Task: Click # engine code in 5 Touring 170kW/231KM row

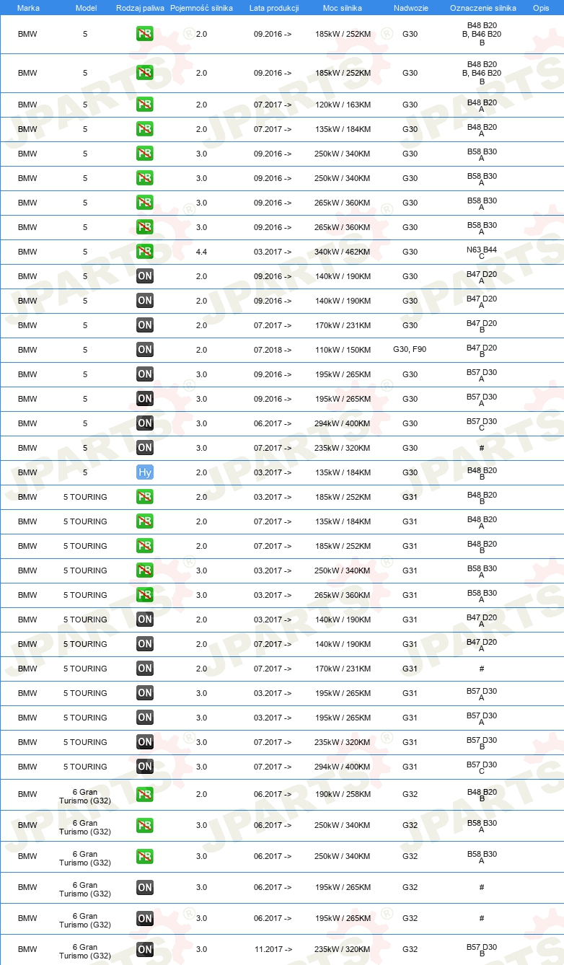Action: [x=482, y=669]
